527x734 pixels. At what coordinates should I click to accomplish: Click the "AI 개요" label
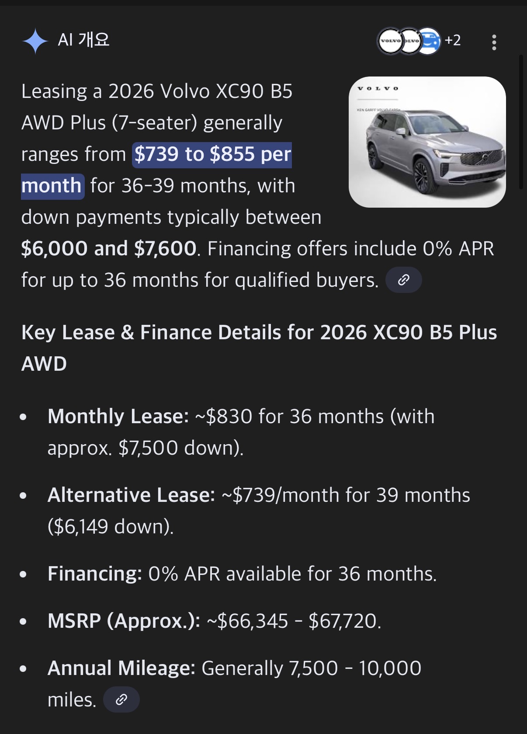pos(83,40)
